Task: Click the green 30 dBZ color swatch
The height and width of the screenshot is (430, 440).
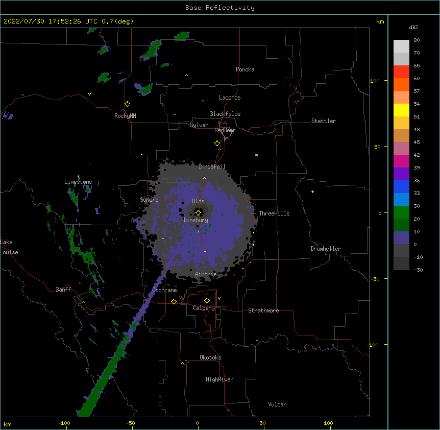Action: tap(401, 212)
